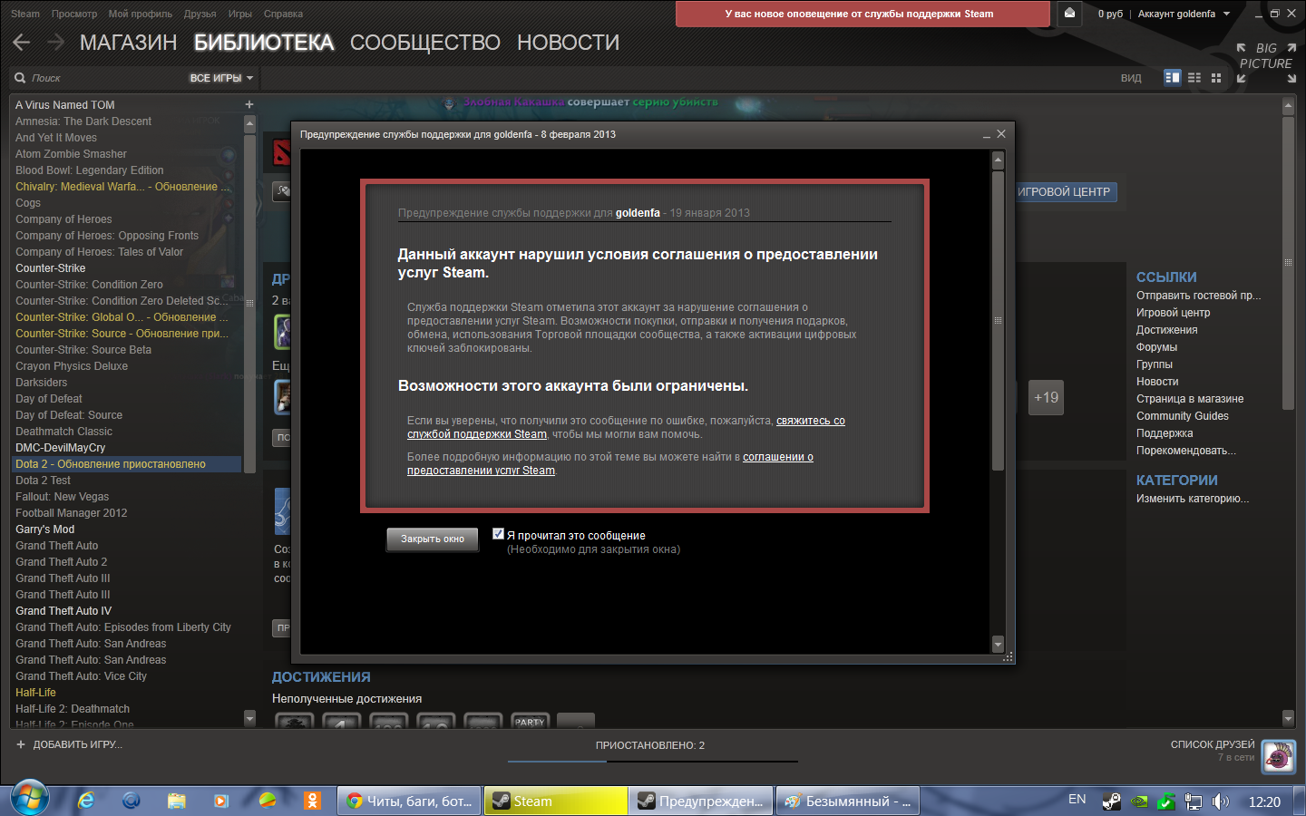The height and width of the screenshot is (816, 1306).
Task: Click the Mail.ru agent taskbar icon
Action: tap(132, 801)
